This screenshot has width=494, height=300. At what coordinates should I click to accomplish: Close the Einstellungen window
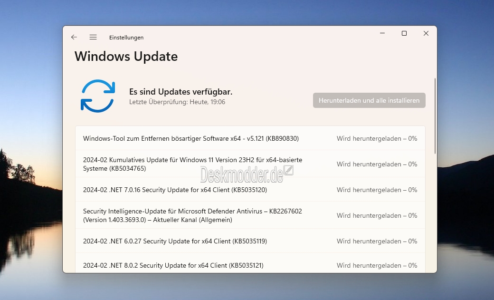[426, 33]
